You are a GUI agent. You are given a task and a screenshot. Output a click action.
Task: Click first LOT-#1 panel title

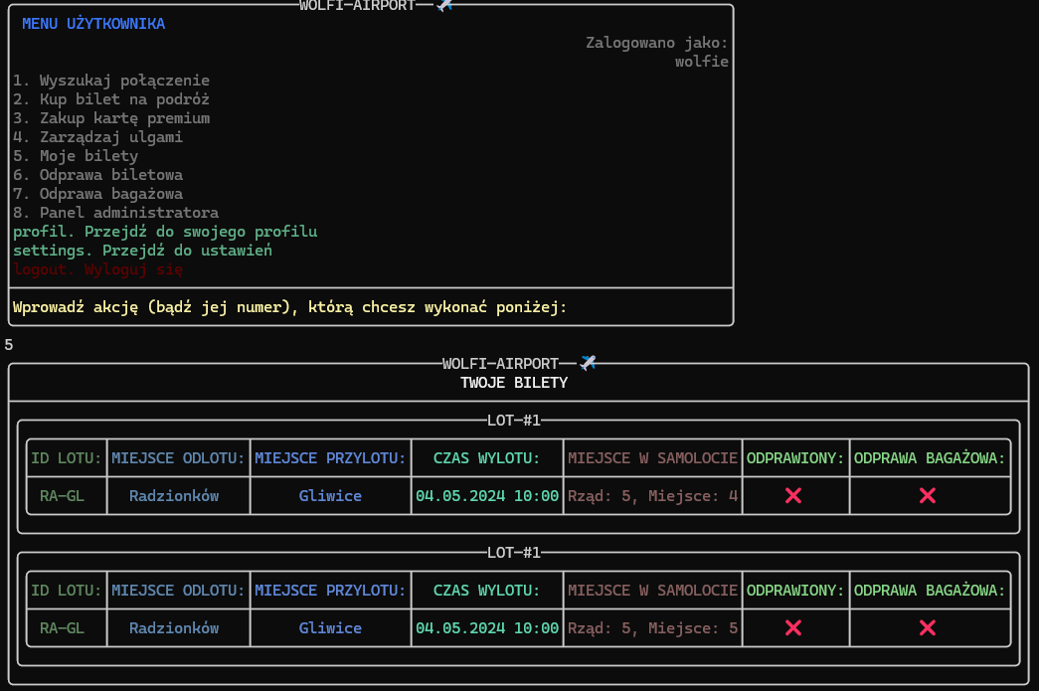tap(514, 421)
